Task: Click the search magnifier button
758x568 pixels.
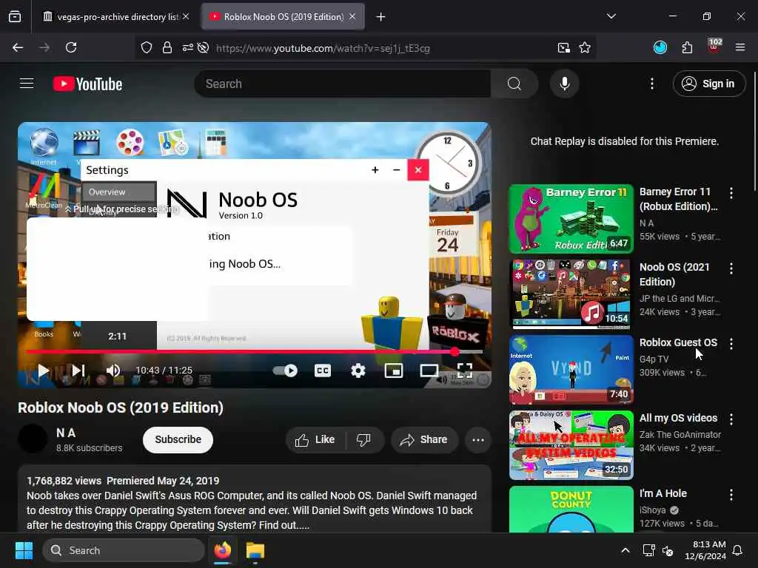Action: click(x=514, y=84)
